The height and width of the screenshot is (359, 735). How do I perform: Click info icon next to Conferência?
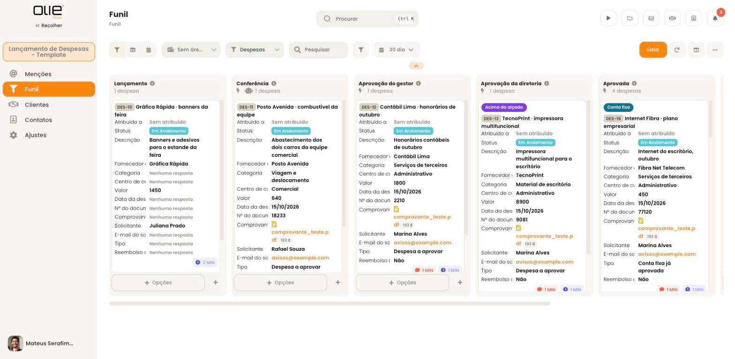coord(274,83)
